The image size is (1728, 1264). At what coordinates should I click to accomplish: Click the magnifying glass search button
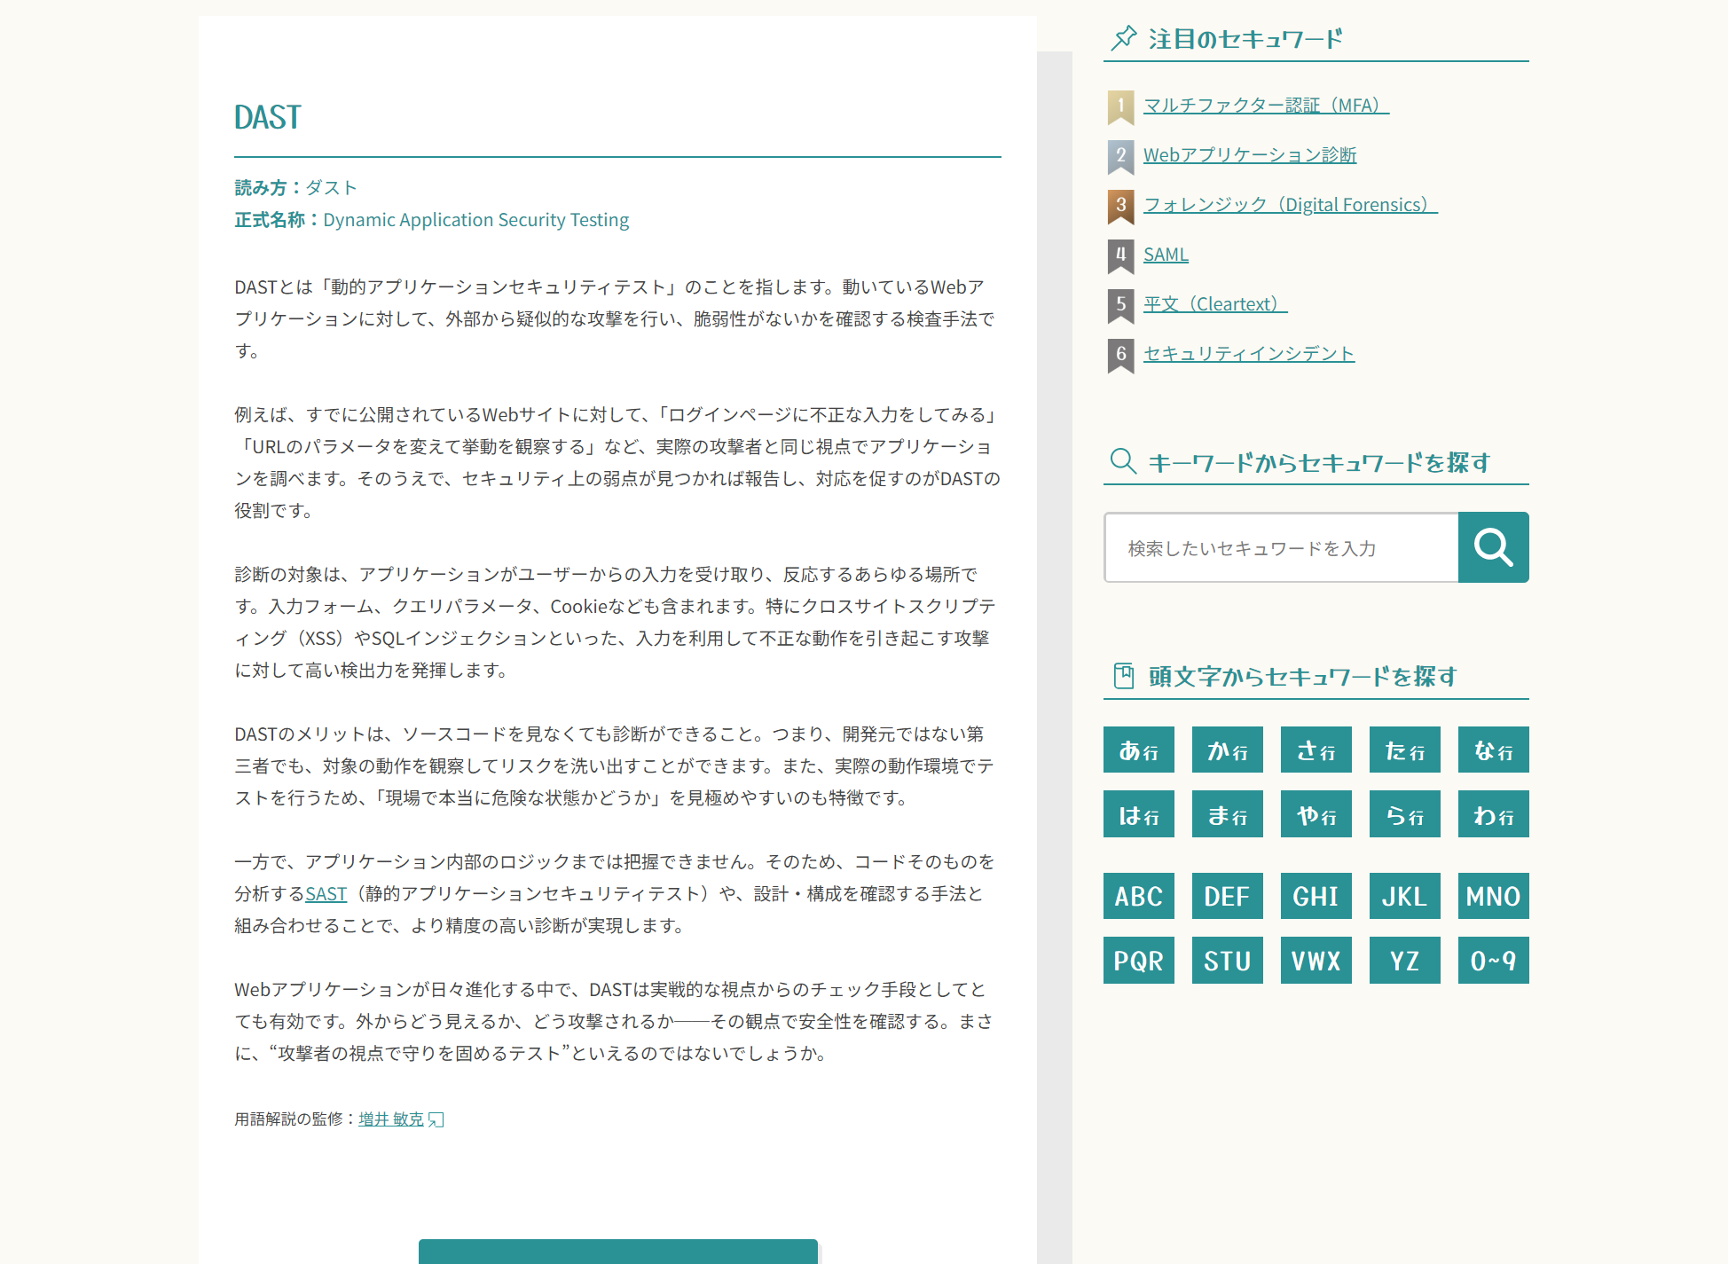1494,547
